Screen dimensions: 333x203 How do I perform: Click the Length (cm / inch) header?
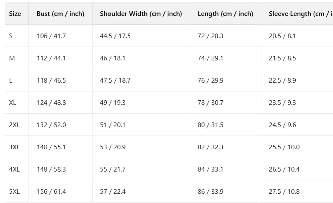tap(225, 14)
